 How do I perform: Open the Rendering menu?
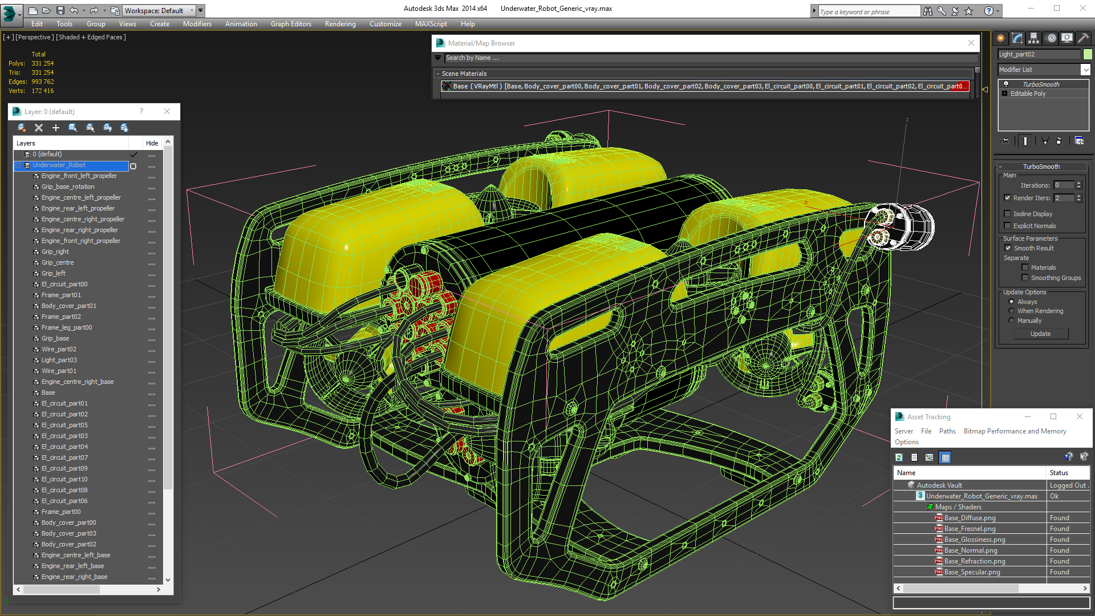(340, 24)
